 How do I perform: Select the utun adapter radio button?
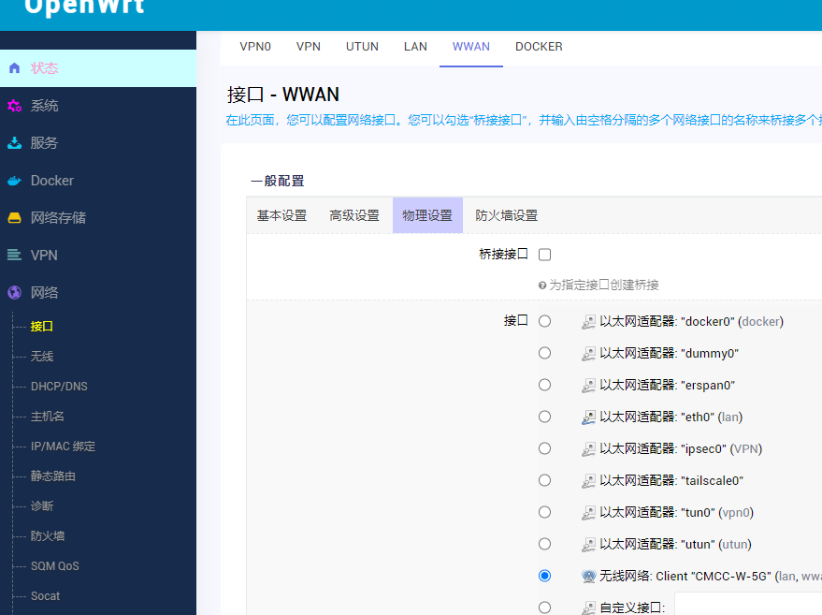[x=544, y=544]
